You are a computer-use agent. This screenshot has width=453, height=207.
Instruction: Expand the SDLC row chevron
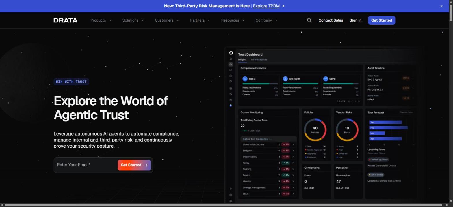coord(293,194)
